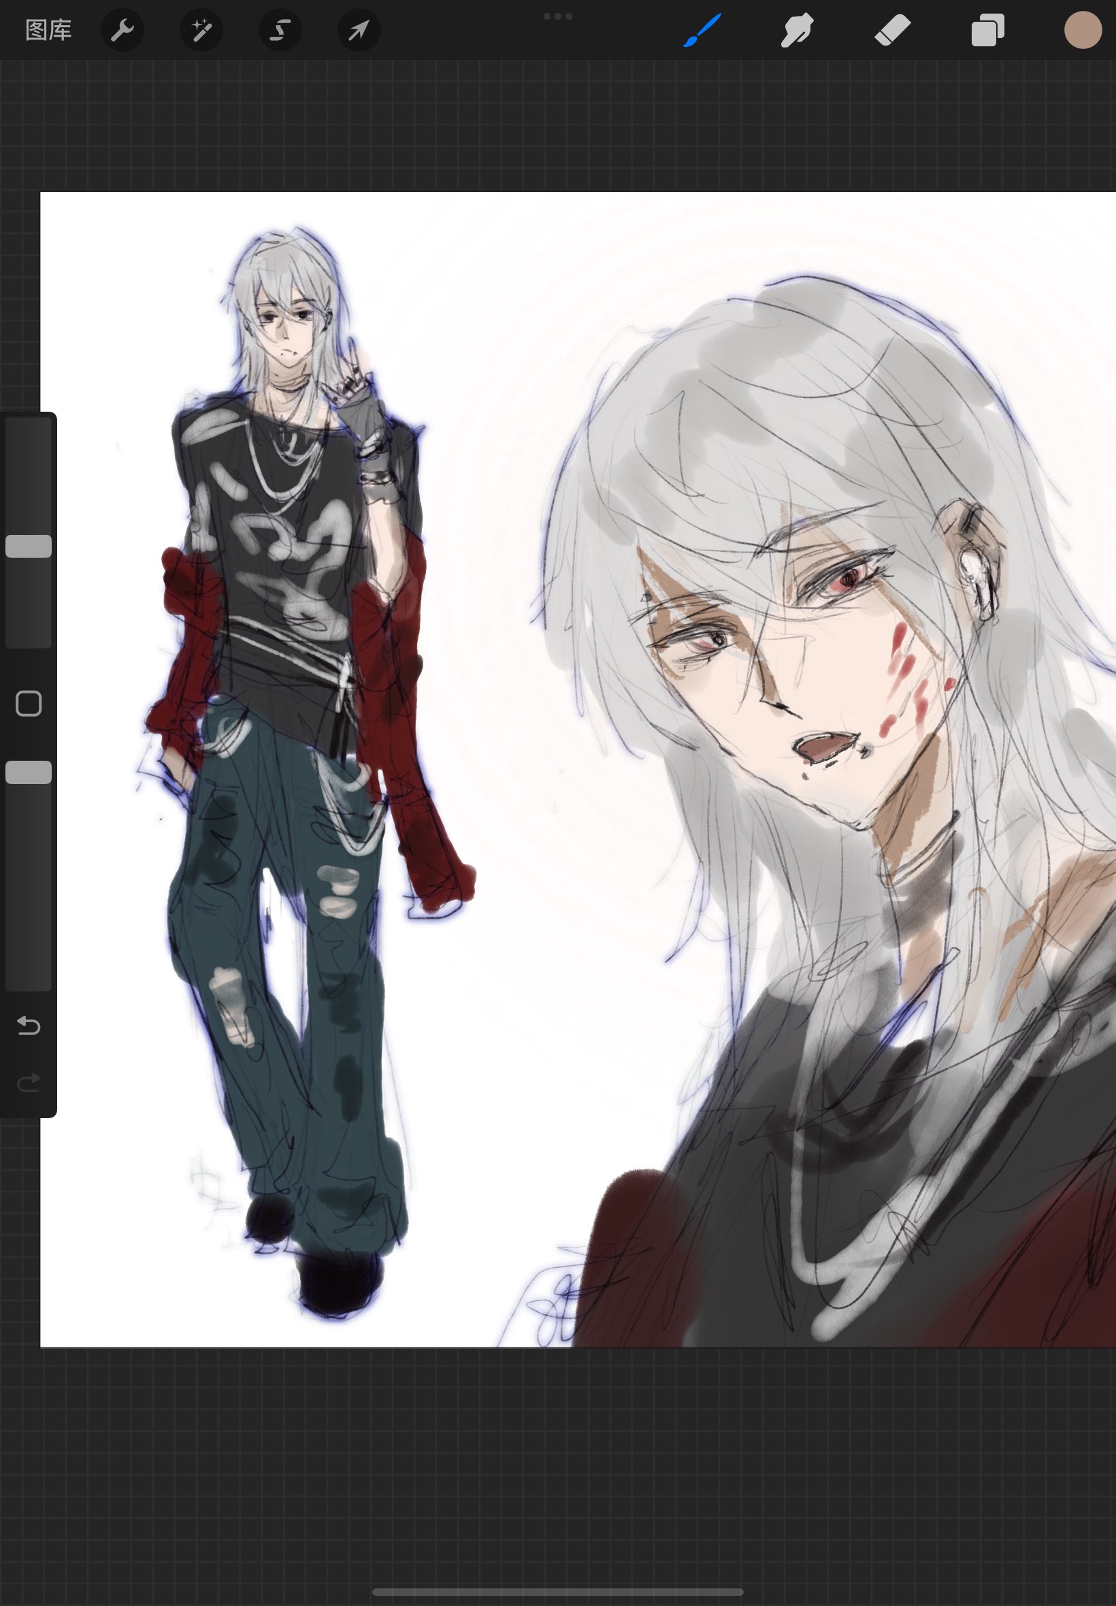
Task: Activate the Transform arrow tool
Action: click(359, 30)
